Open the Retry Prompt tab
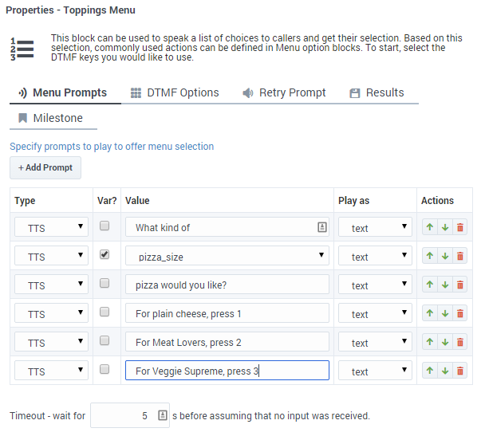The image size is (485, 436). 284,92
